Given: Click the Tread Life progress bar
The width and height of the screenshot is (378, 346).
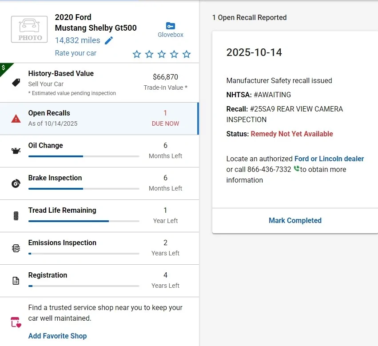Looking at the screenshot, I should pyautogui.click(x=84, y=221).
